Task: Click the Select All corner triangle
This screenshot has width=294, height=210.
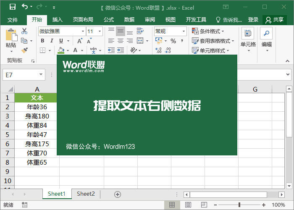Action: (10, 89)
